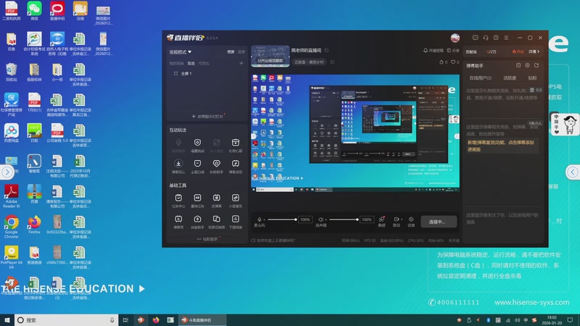The image size is (580, 326).
Task: Open the 弹幕点歌 tool icon
Action: click(235, 164)
